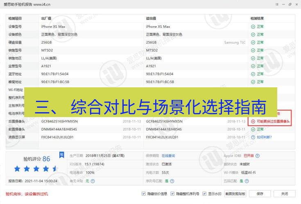
Task: Click the green check icon in 设备型号 row
Action: coord(253,27)
